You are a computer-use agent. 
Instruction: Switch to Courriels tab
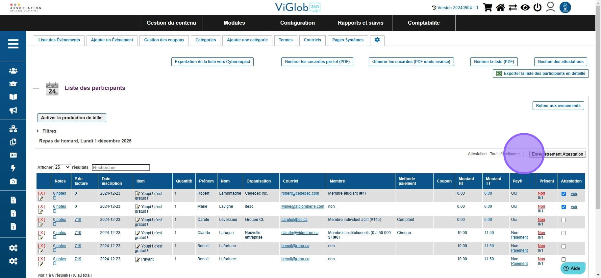313,40
